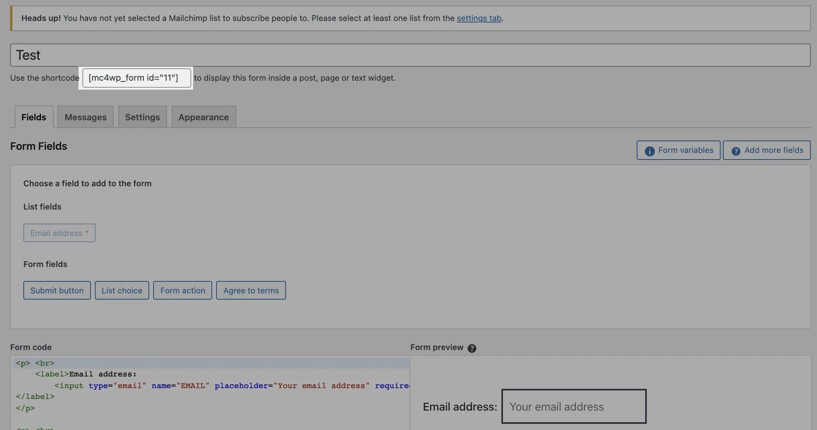Image resolution: width=817 pixels, height=430 pixels.
Task: Follow the settings tab link in notice
Action: 479,18
